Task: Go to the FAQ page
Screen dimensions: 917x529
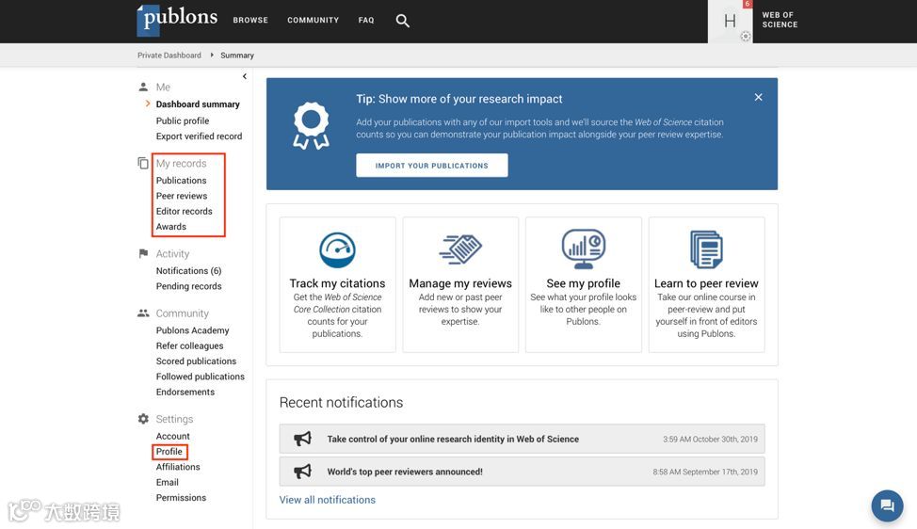Action: click(x=366, y=20)
